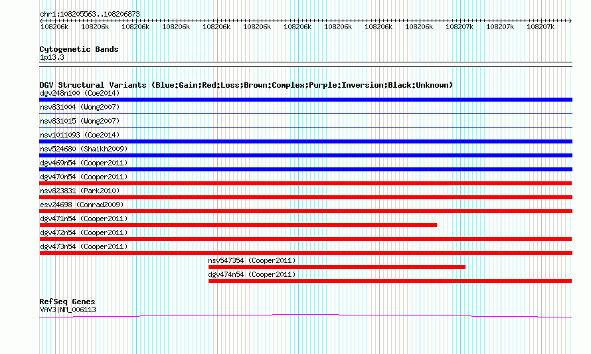Open variant label dgv471n54 (Cooper2011)

(x=84, y=219)
